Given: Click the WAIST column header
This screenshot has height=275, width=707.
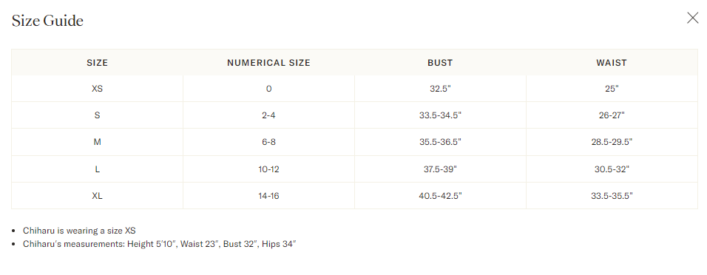Looking at the screenshot, I should [612, 63].
